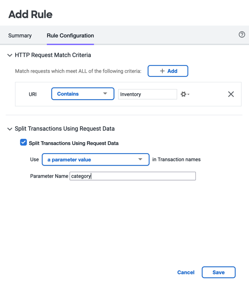Image resolution: width=249 pixels, height=292 pixels.
Task: Click the + Add criteria button
Action: (x=168, y=71)
